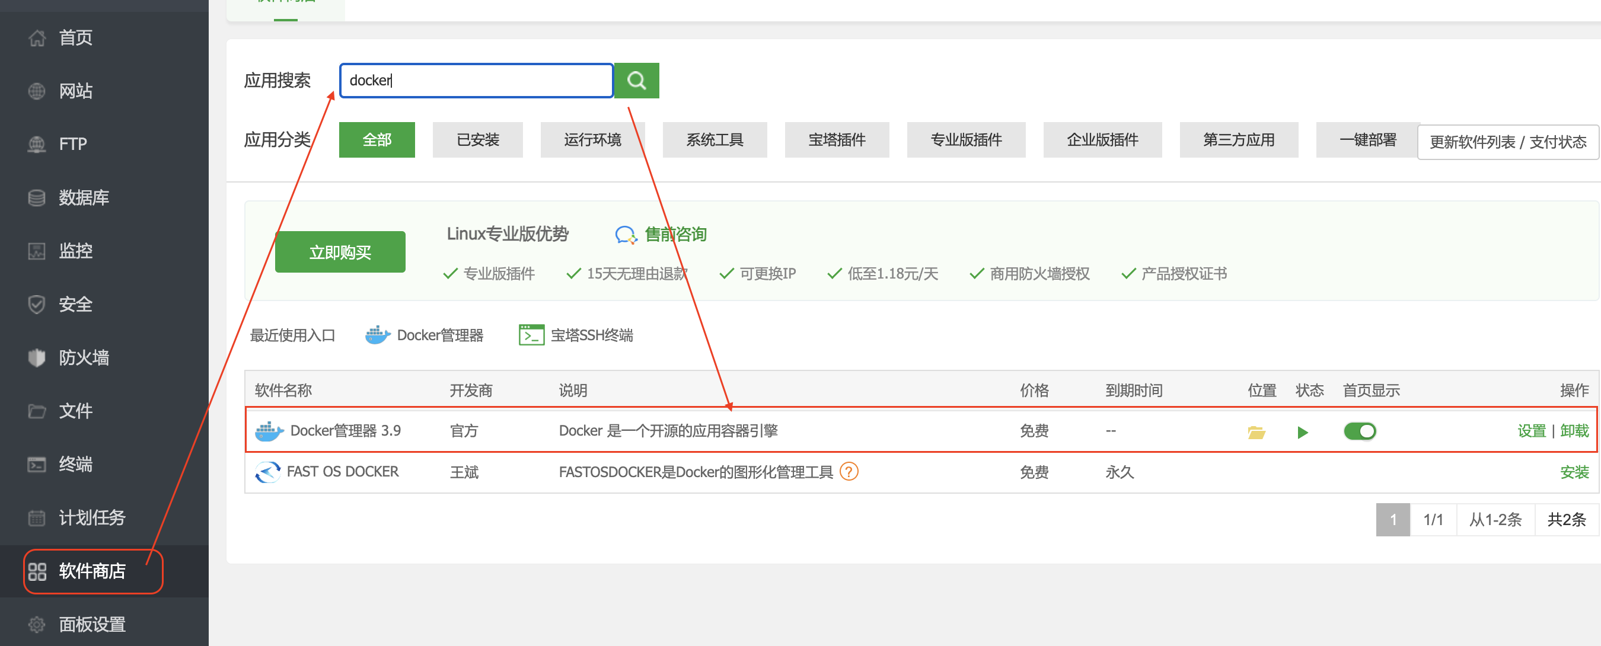Open 售前咨询 consultation link
The height and width of the screenshot is (646, 1601).
coord(675,234)
